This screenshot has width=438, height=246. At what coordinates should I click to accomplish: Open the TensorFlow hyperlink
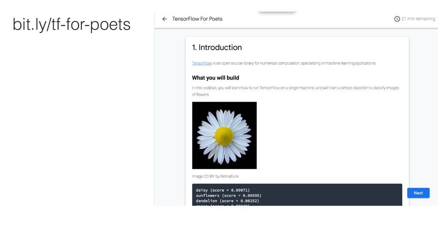(x=202, y=63)
